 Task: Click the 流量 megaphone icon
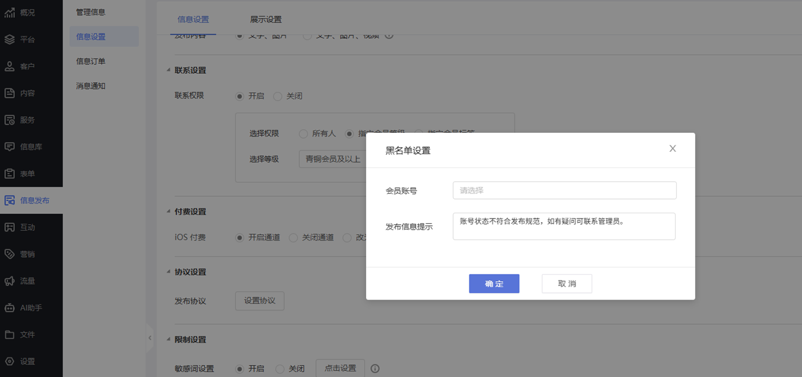pyautogui.click(x=10, y=281)
